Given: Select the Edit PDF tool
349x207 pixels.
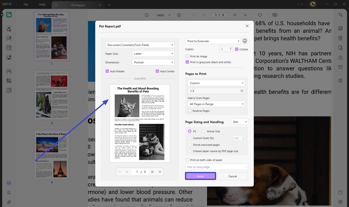Looking at the screenshot, I should click(x=9, y=38).
